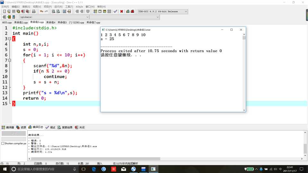308x173 pixels.
Task: Click the compile log horizontal scrollbar thumb
Action: [96, 159]
